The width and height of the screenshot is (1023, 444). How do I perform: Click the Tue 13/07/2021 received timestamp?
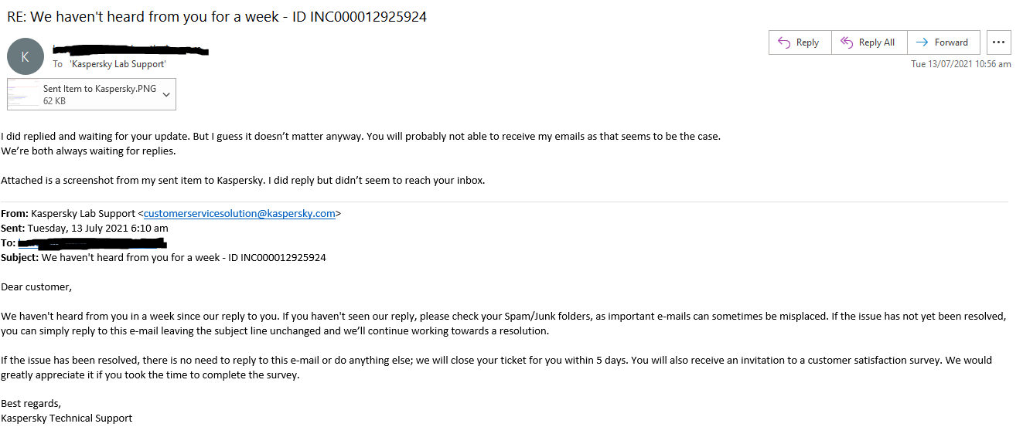[x=960, y=64]
